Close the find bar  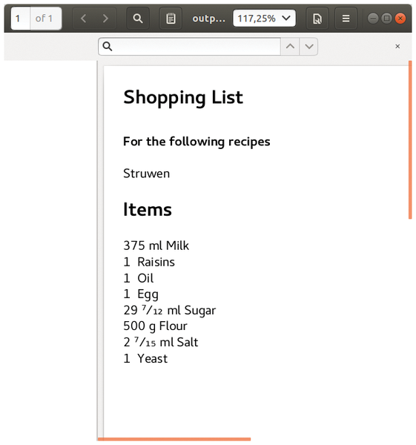pos(397,46)
